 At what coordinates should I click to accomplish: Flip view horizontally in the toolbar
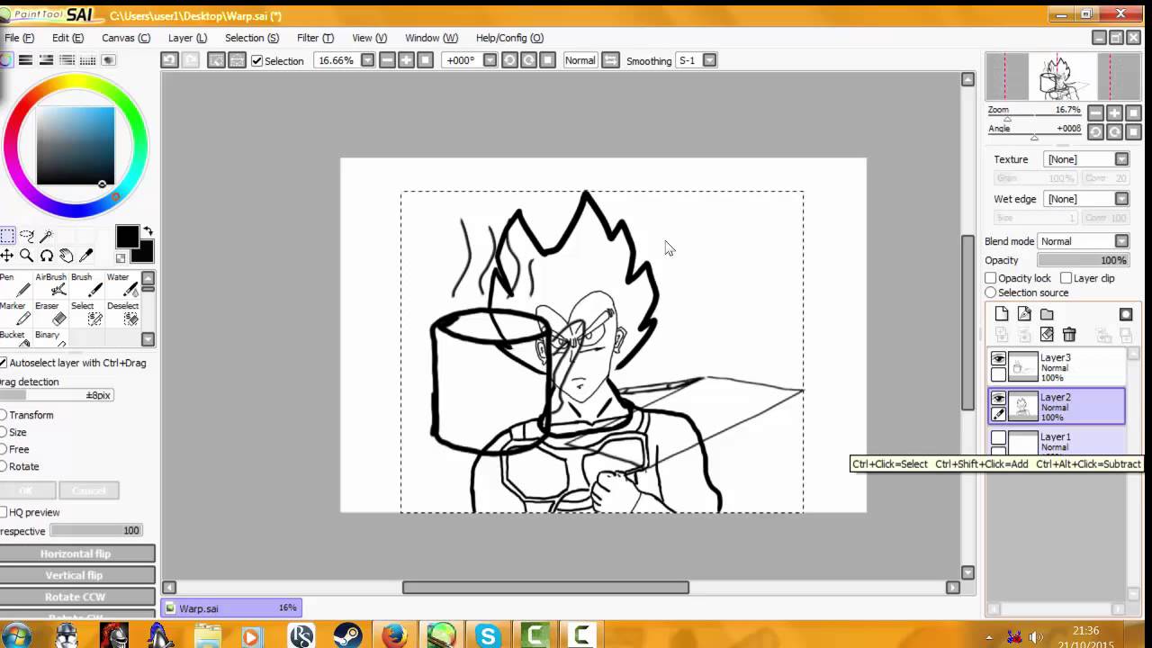tap(611, 60)
